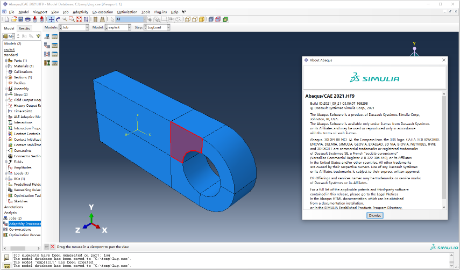460x270 pixels.
Task: Open the Adaptivity Process Manager icon
Action: tap(54, 45)
